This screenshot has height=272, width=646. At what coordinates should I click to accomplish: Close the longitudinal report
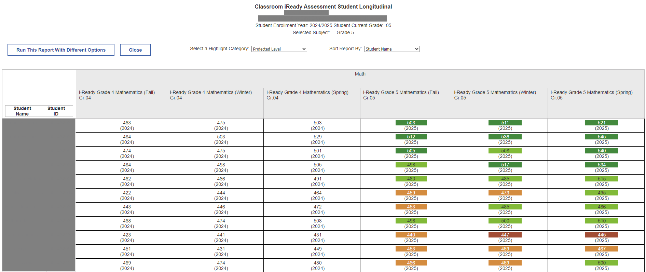[135, 50]
